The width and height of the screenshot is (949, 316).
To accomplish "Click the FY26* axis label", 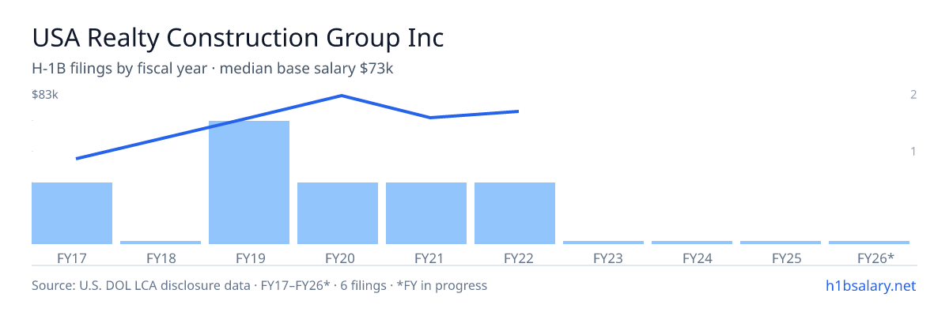I will click(x=875, y=258).
